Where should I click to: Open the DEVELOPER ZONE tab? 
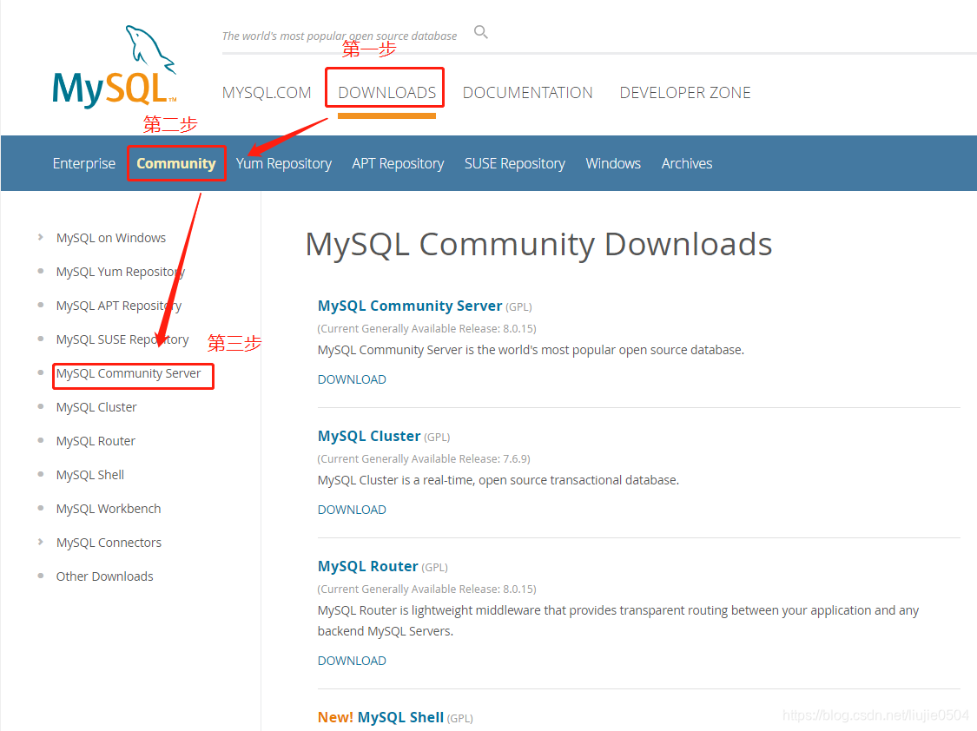685,93
